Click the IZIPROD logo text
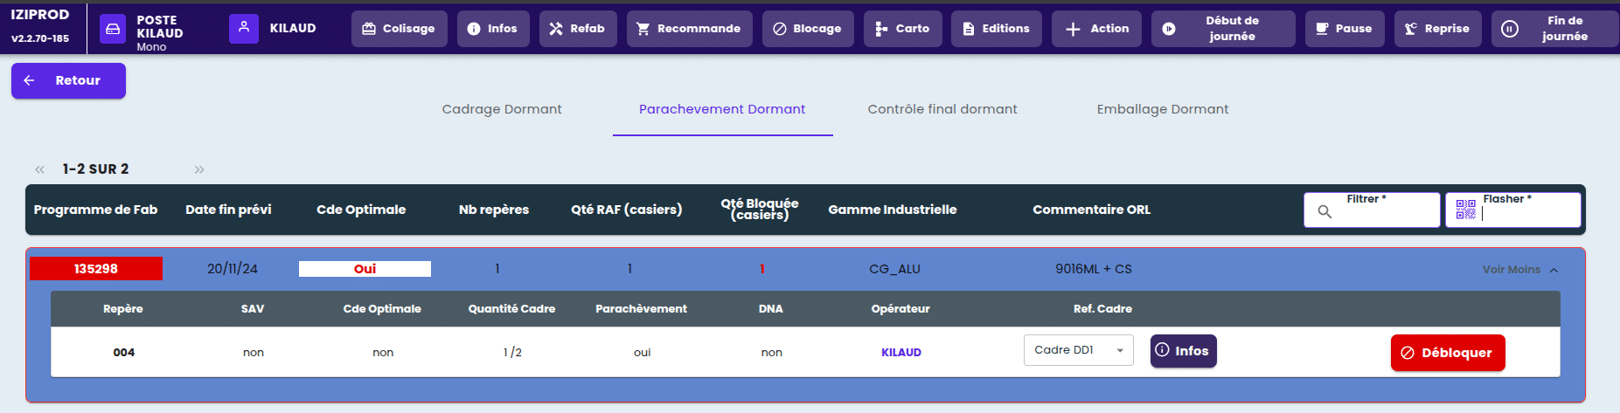1620x413 pixels. [x=39, y=15]
